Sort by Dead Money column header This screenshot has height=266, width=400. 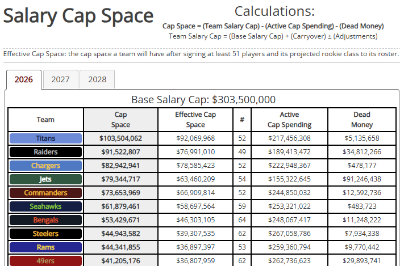click(362, 120)
